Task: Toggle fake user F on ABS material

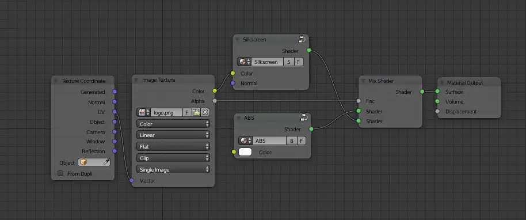Action: click(301, 141)
